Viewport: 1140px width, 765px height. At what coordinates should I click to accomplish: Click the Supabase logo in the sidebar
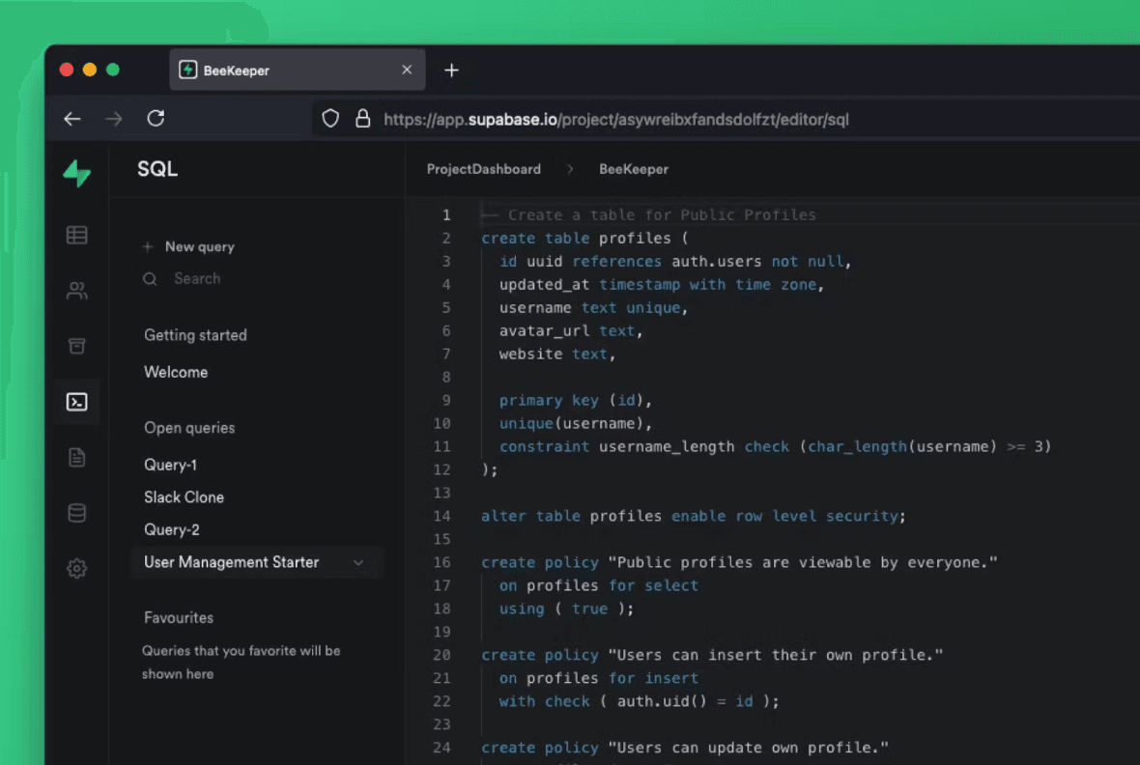[x=77, y=173]
